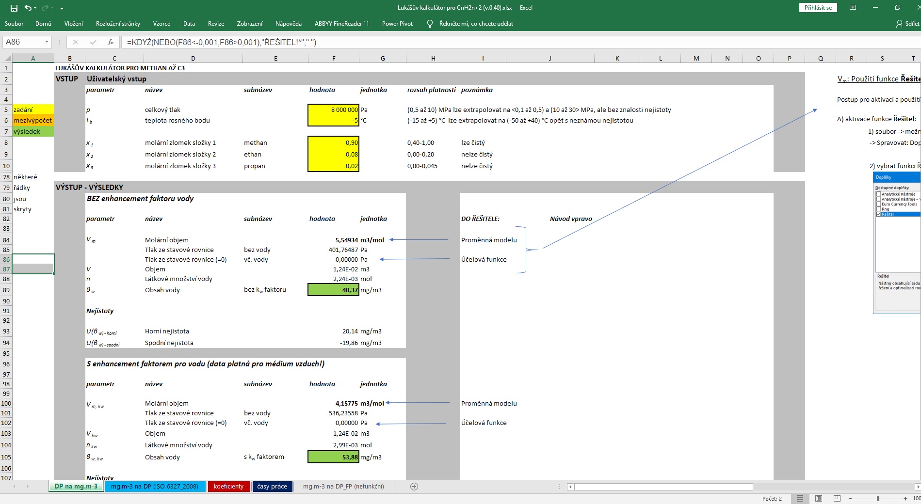
Task: Switch to sheet 'mg.m-3 na DP (ISO 6327_2008)'
Action: (155, 486)
